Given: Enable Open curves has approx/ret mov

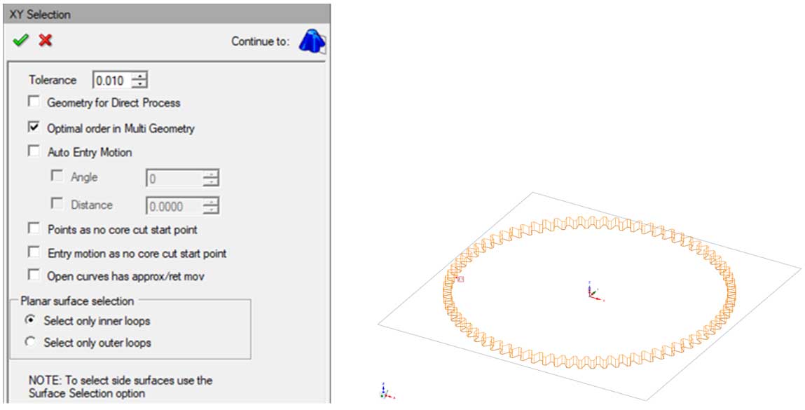Looking at the screenshot, I should click(x=34, y=275).
